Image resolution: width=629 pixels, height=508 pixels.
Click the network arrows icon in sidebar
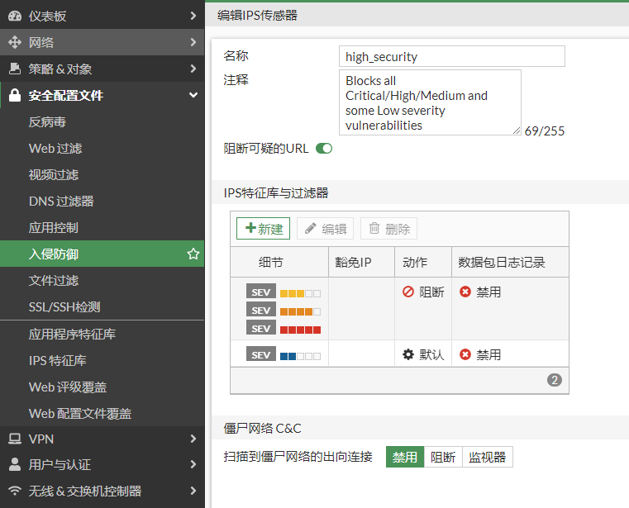[x=14, y=42]
